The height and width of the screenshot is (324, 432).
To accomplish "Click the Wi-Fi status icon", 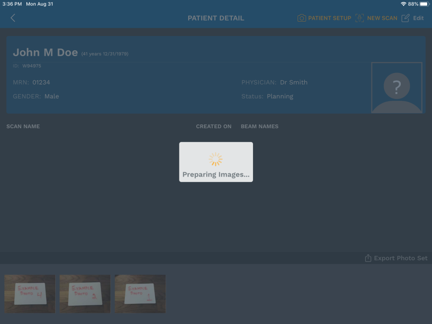I will coord(403,4).
